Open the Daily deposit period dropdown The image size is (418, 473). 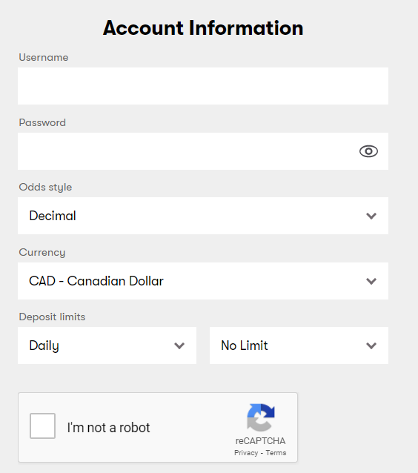107,345
